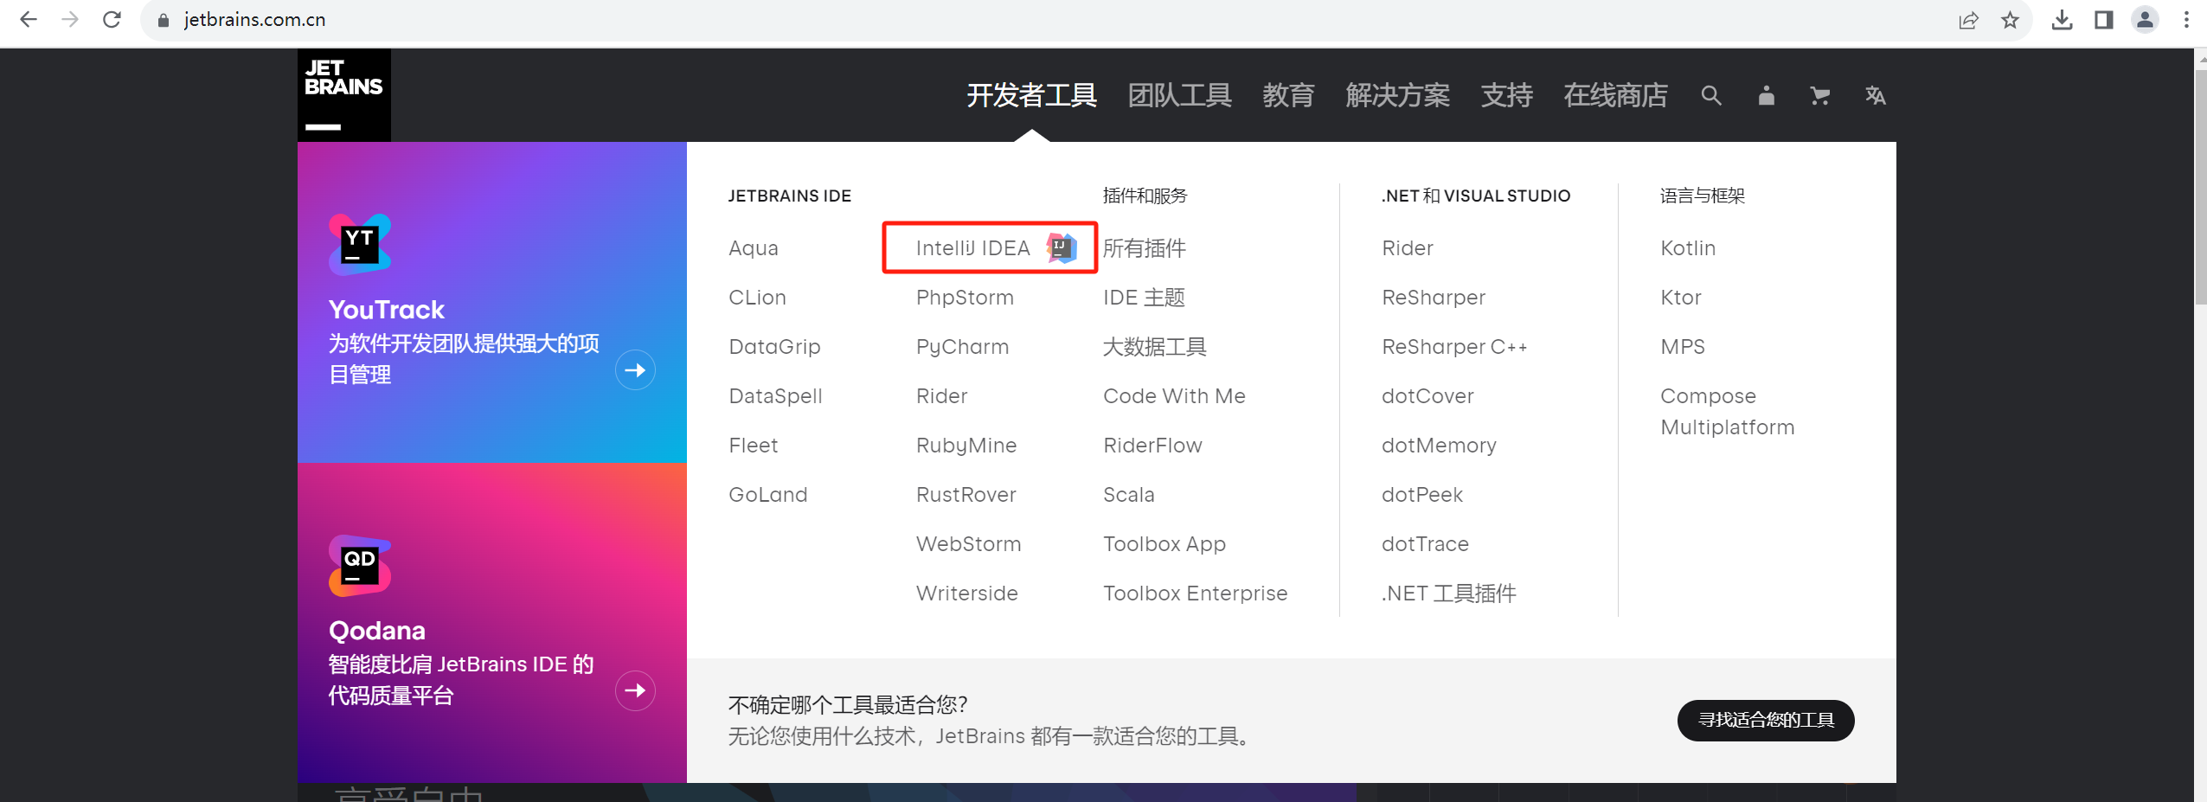Open the PyCharm link
Screen dimensions: 2207x802
(x=962, y=347)
